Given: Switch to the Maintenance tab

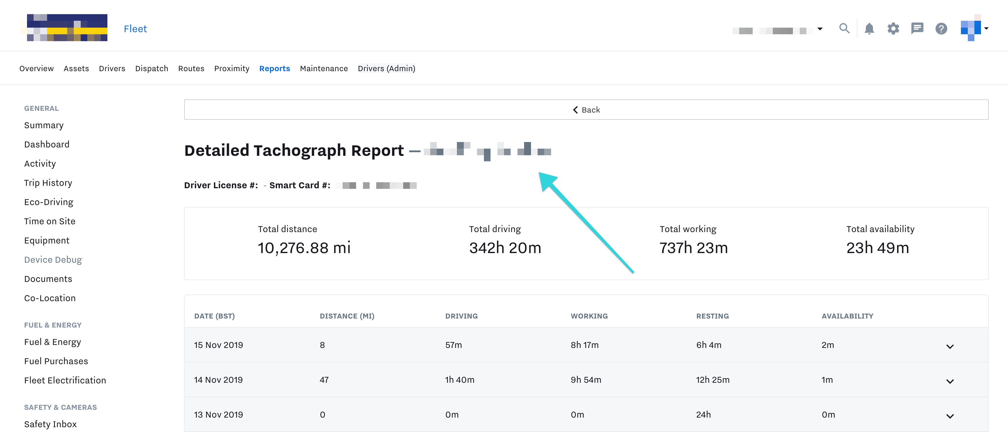Looking at the screenshot, I should 324,68.
